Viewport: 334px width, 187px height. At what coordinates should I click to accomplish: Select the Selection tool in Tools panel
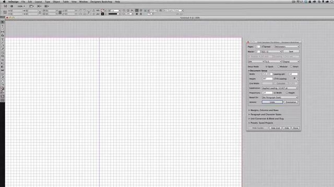click(2, 22)
